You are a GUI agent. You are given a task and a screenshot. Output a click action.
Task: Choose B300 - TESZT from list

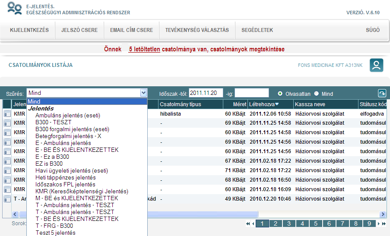[x=54, y=122]
